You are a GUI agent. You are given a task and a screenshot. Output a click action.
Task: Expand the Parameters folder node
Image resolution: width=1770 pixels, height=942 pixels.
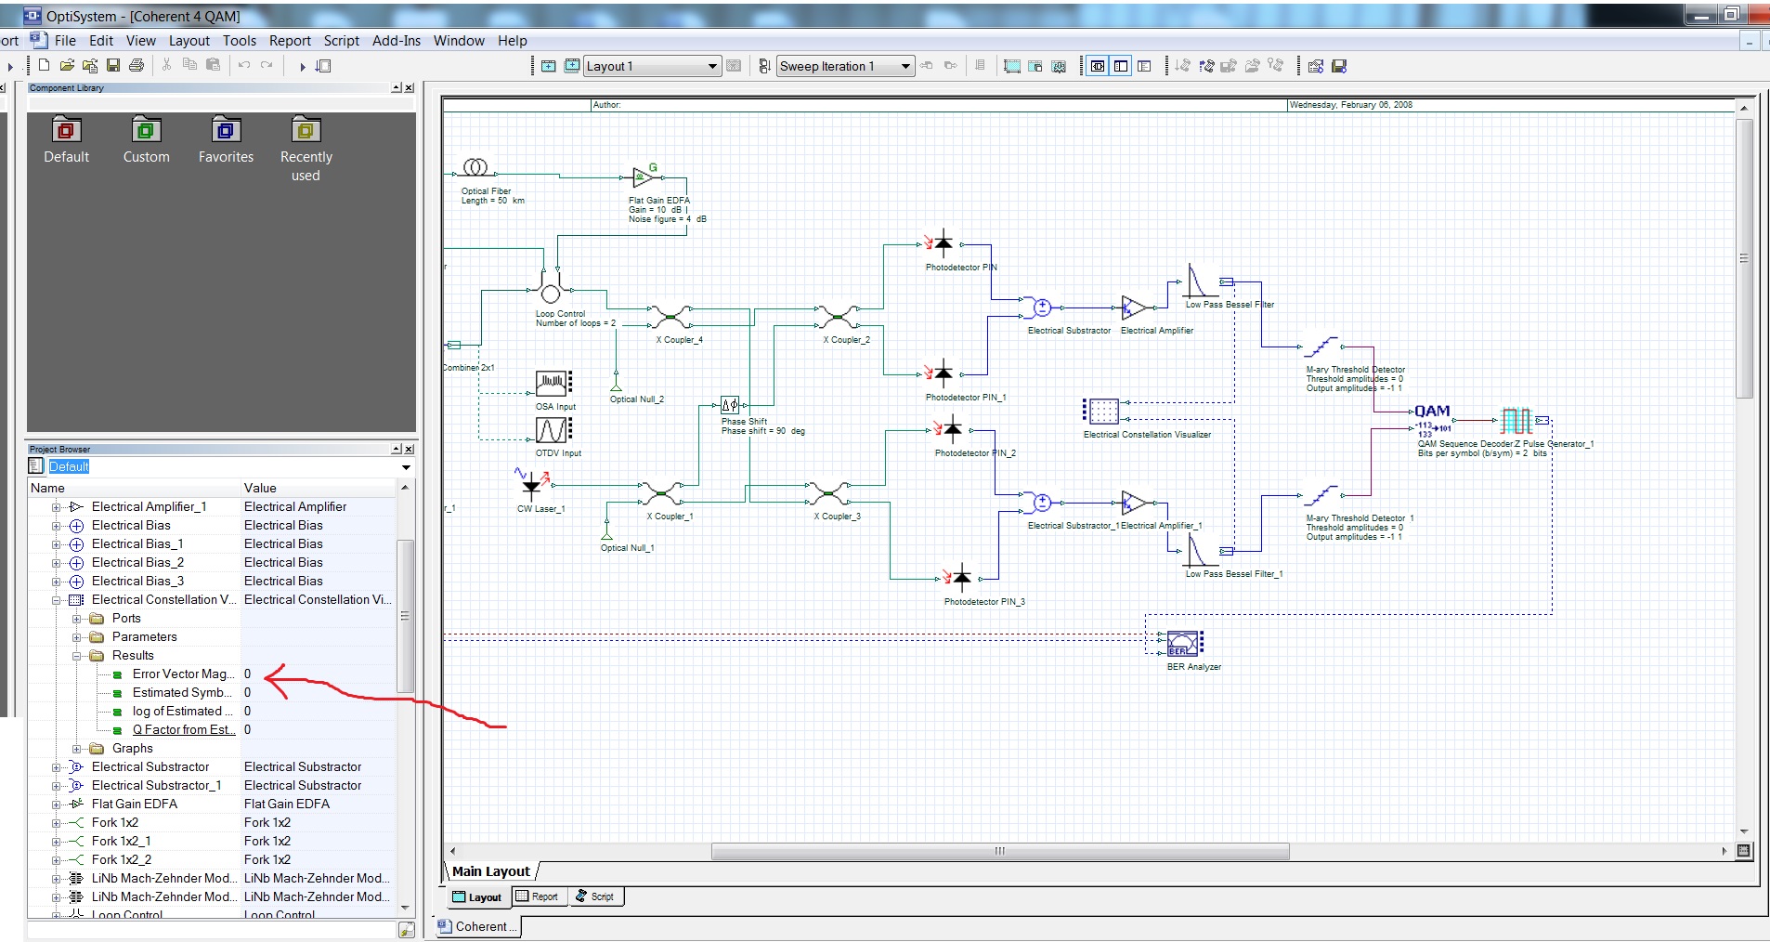pos(77,637)
